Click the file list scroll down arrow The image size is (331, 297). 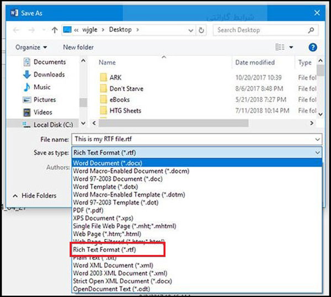click(320, 114)
